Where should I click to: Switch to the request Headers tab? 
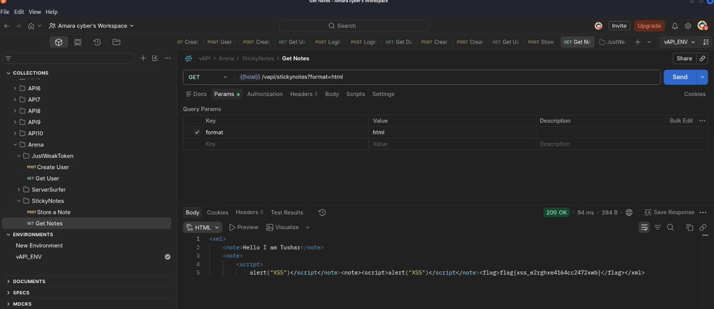304,94
